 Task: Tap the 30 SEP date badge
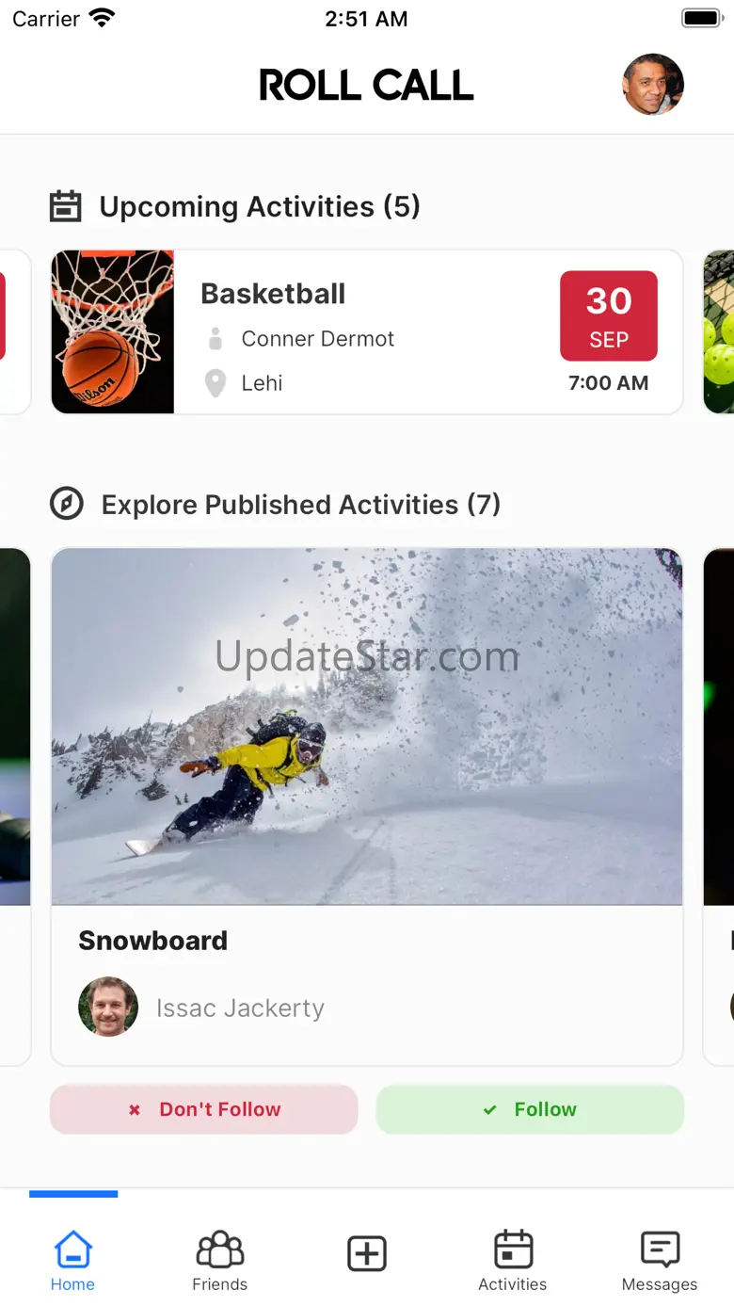click(609, 316)
